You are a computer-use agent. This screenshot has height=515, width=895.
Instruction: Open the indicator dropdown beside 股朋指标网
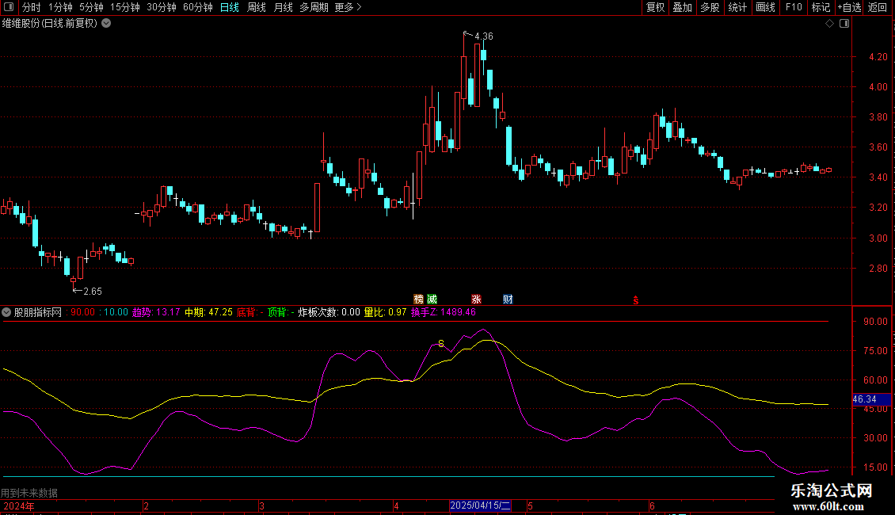(6, 312)
